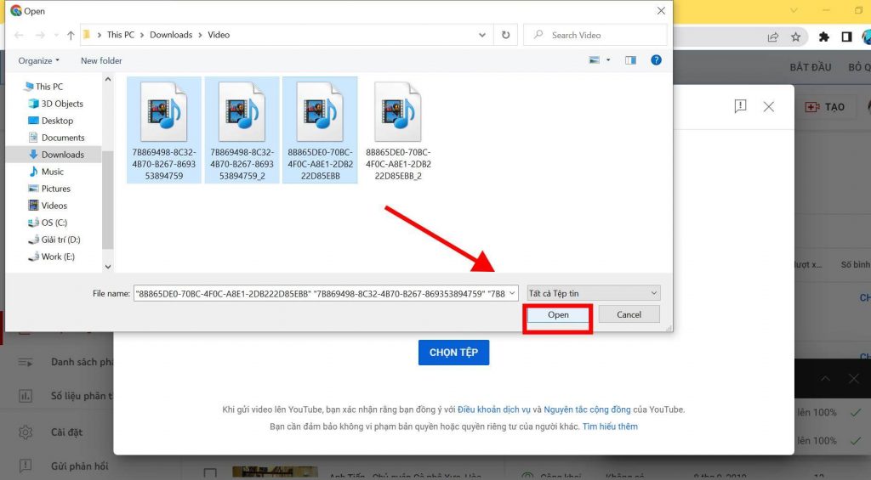Collapse the upload progress panel chevron
The image size is (871, 480).
(825, 378)
